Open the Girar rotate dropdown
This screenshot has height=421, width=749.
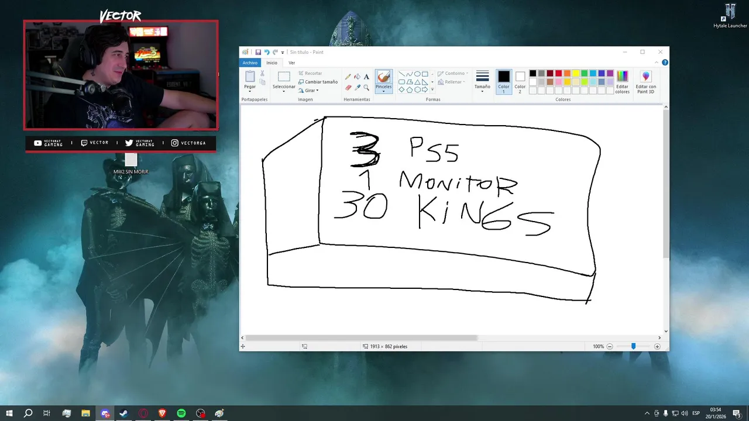pos(308,91)
